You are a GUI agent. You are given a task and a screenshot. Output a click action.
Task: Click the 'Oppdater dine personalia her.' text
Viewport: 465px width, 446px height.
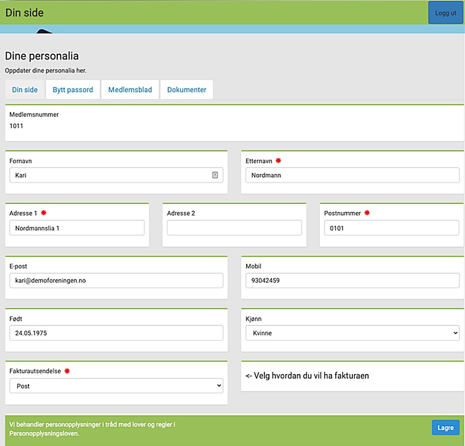(45, 71)
